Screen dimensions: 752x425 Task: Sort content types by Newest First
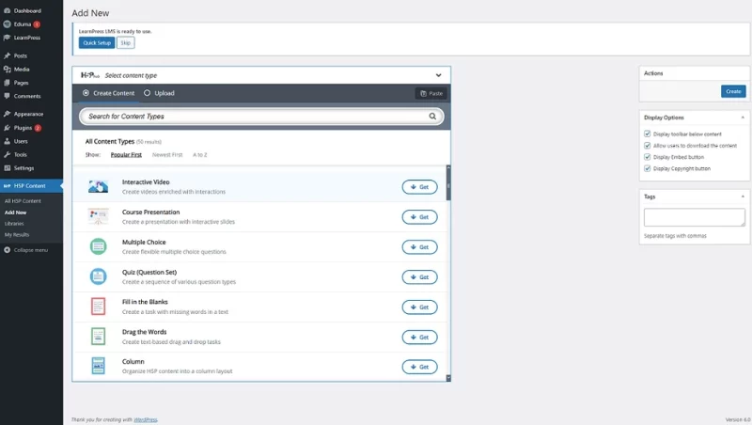point(167,154)
